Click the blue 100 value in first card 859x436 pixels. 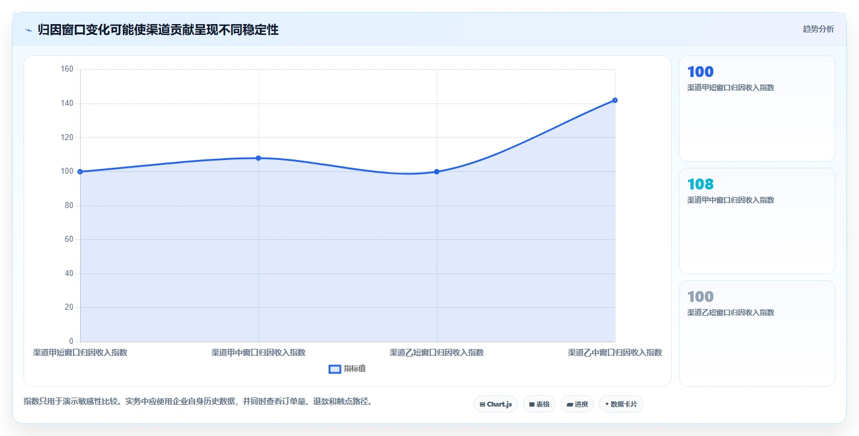click(x=700, y=72)
